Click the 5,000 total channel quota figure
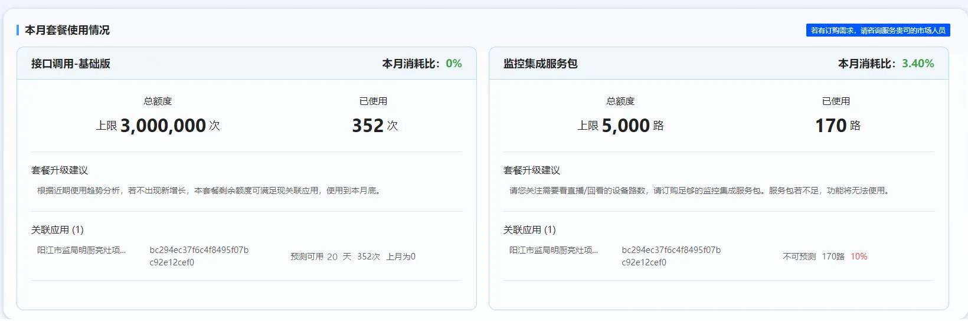 [x=625, y=126]
